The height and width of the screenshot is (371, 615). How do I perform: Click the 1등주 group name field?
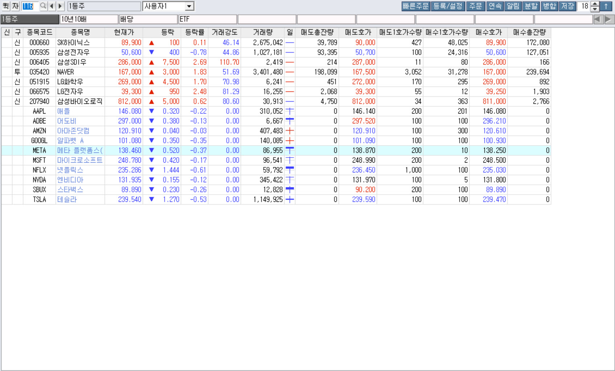tap(104, 6)
